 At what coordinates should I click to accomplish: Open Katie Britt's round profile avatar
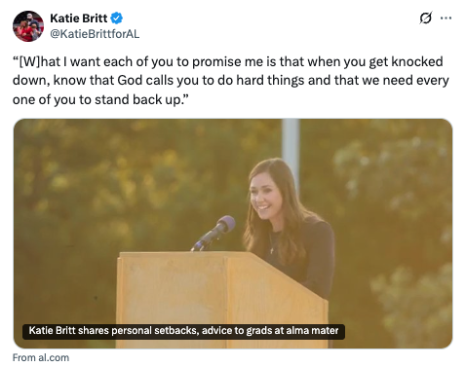pos(28,26)
